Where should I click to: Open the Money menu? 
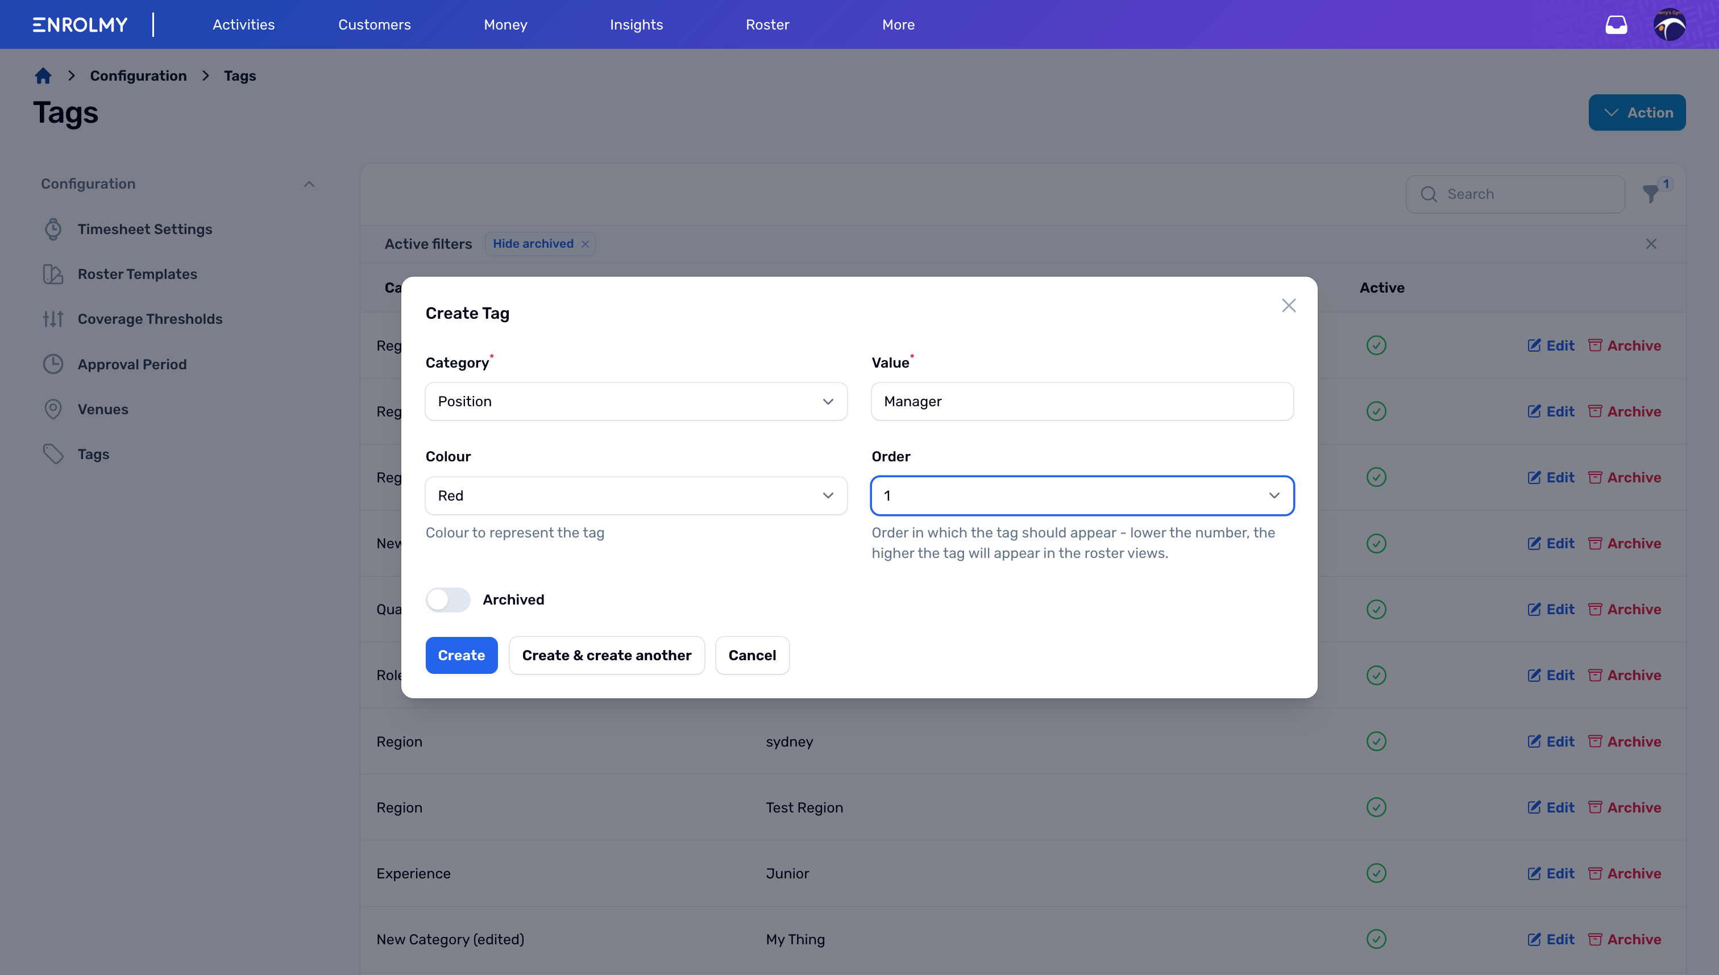505,25
